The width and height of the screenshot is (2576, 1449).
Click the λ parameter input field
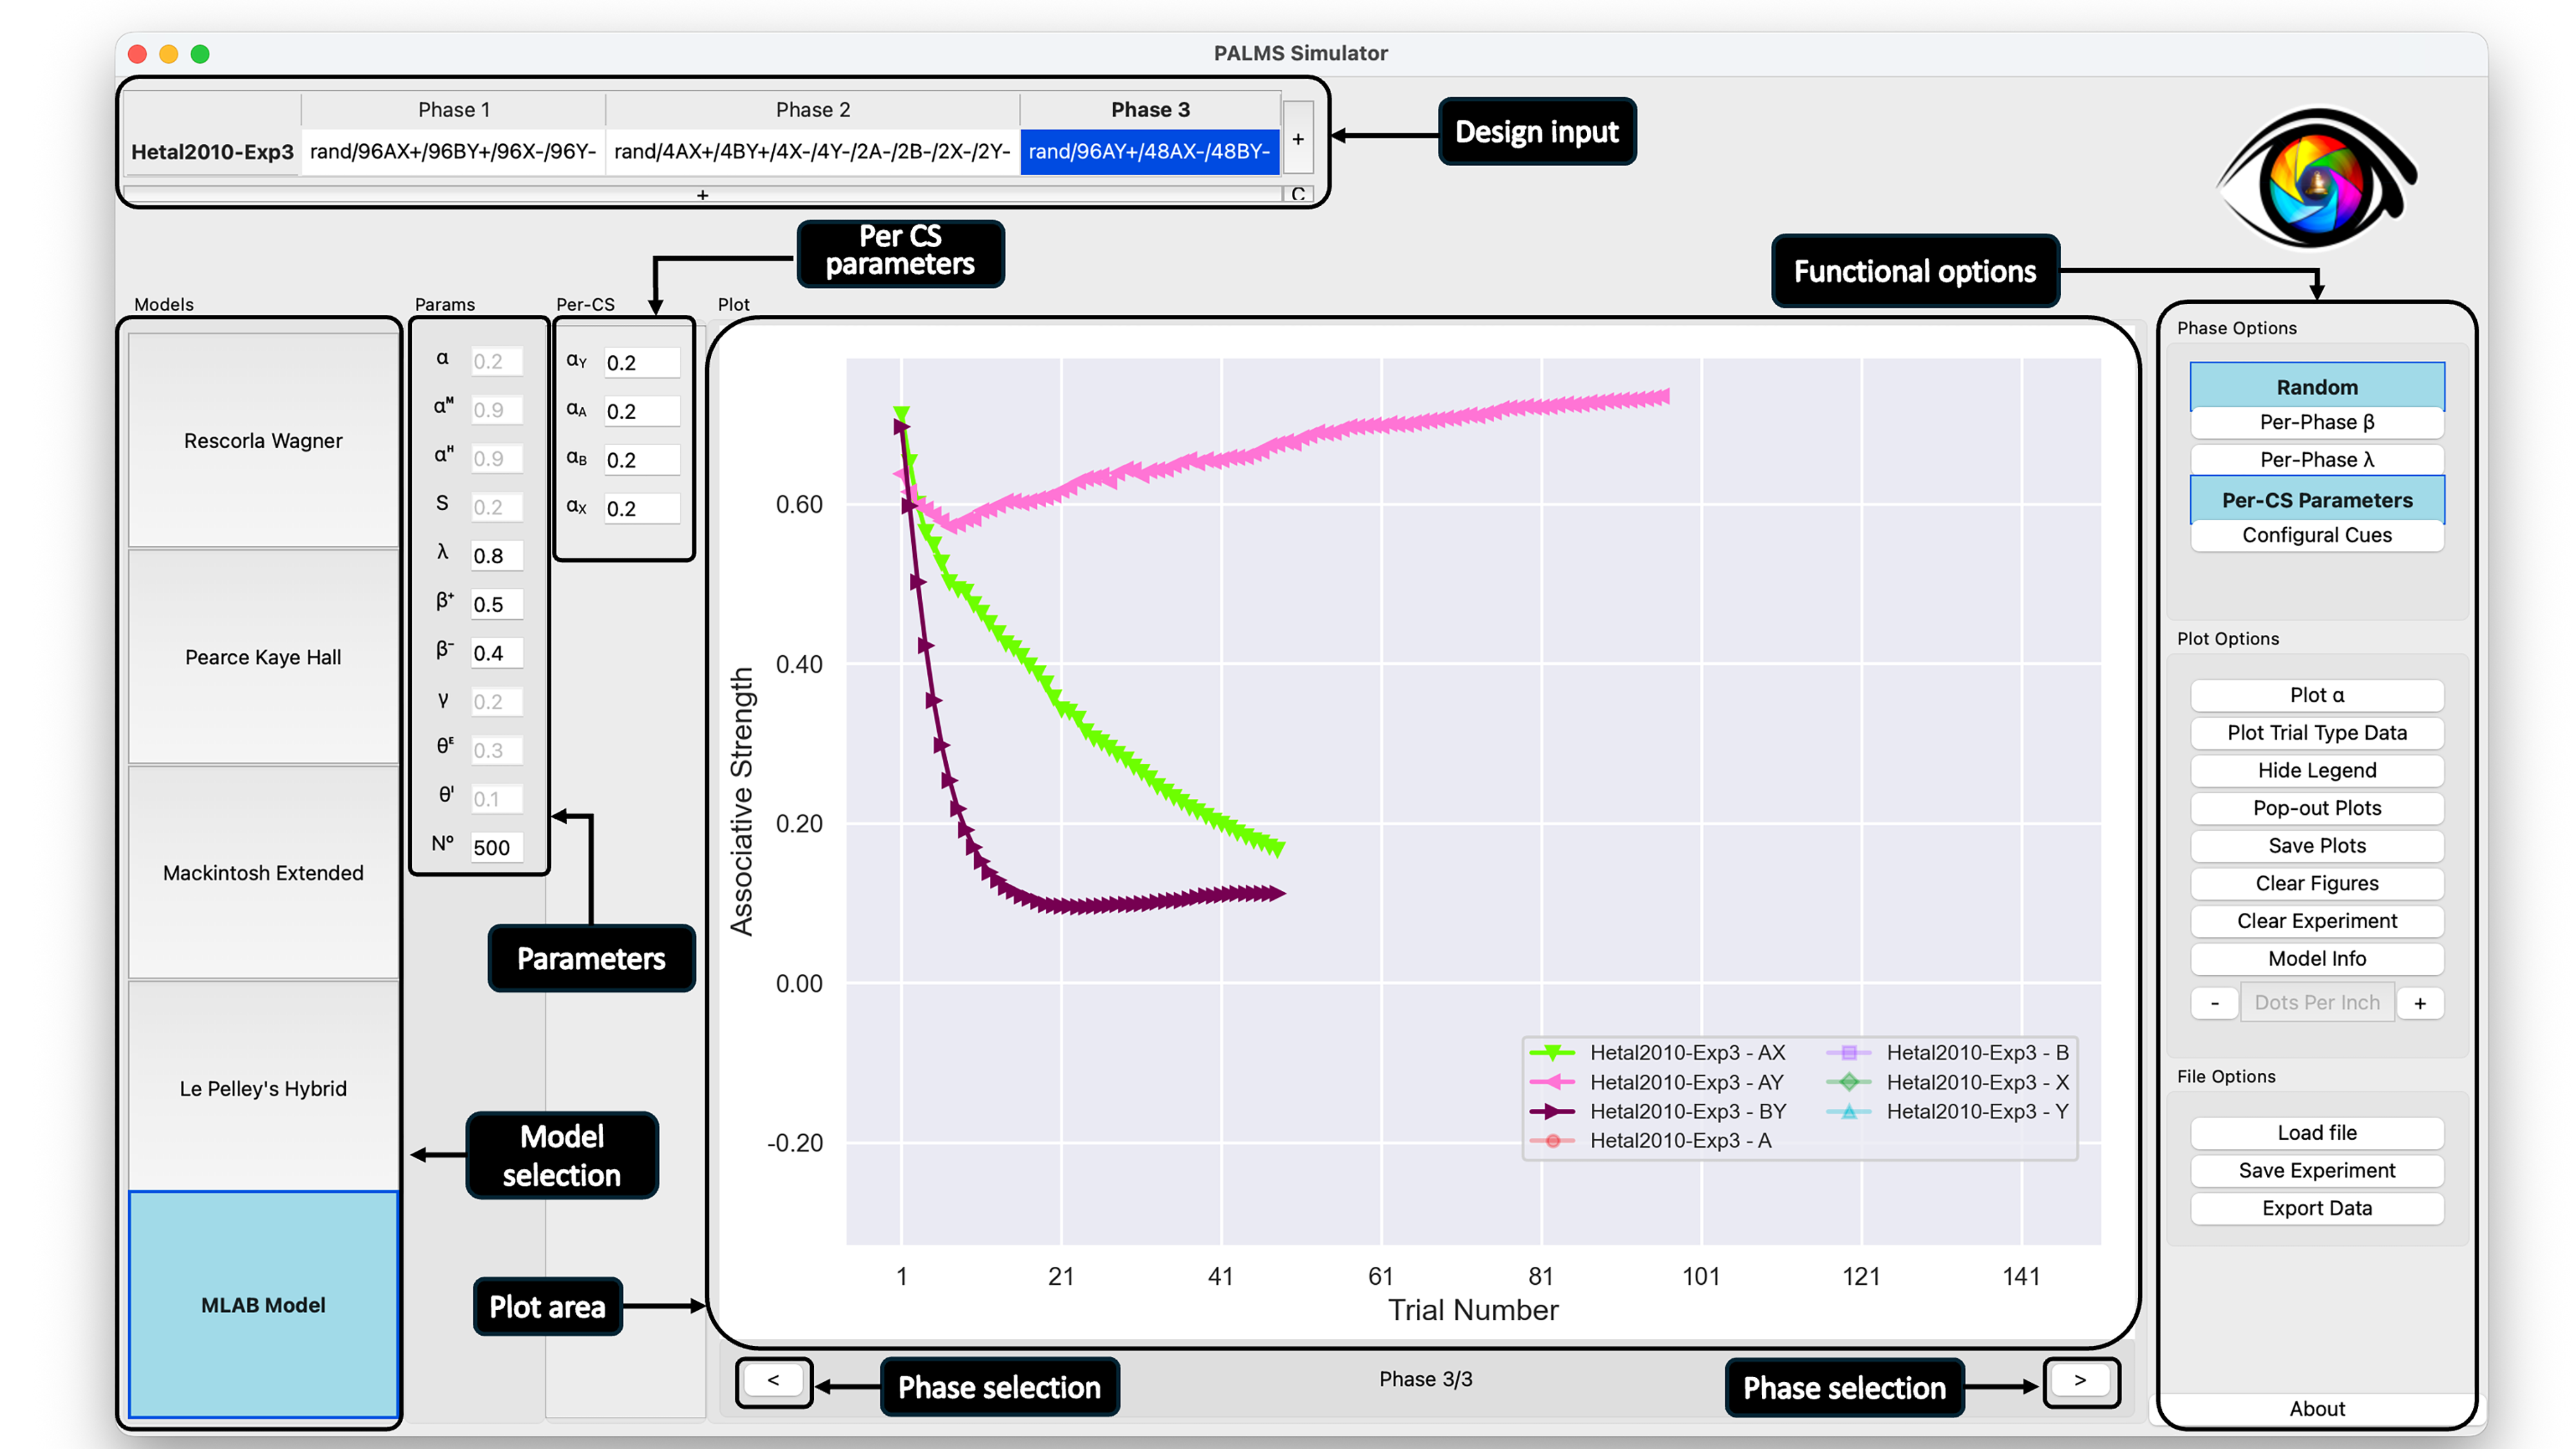click(x=497, y=555)
